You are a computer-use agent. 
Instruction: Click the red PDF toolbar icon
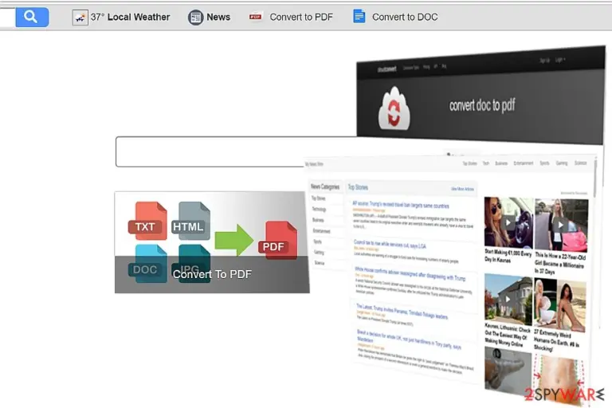coord(255,17)
